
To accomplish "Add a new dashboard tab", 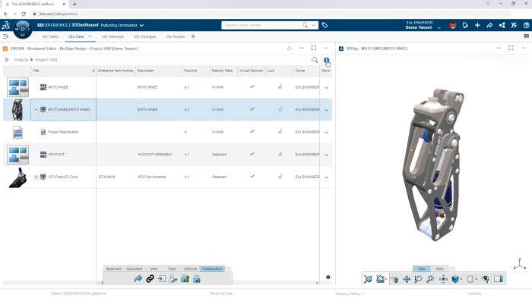I will tap(193, 36).
